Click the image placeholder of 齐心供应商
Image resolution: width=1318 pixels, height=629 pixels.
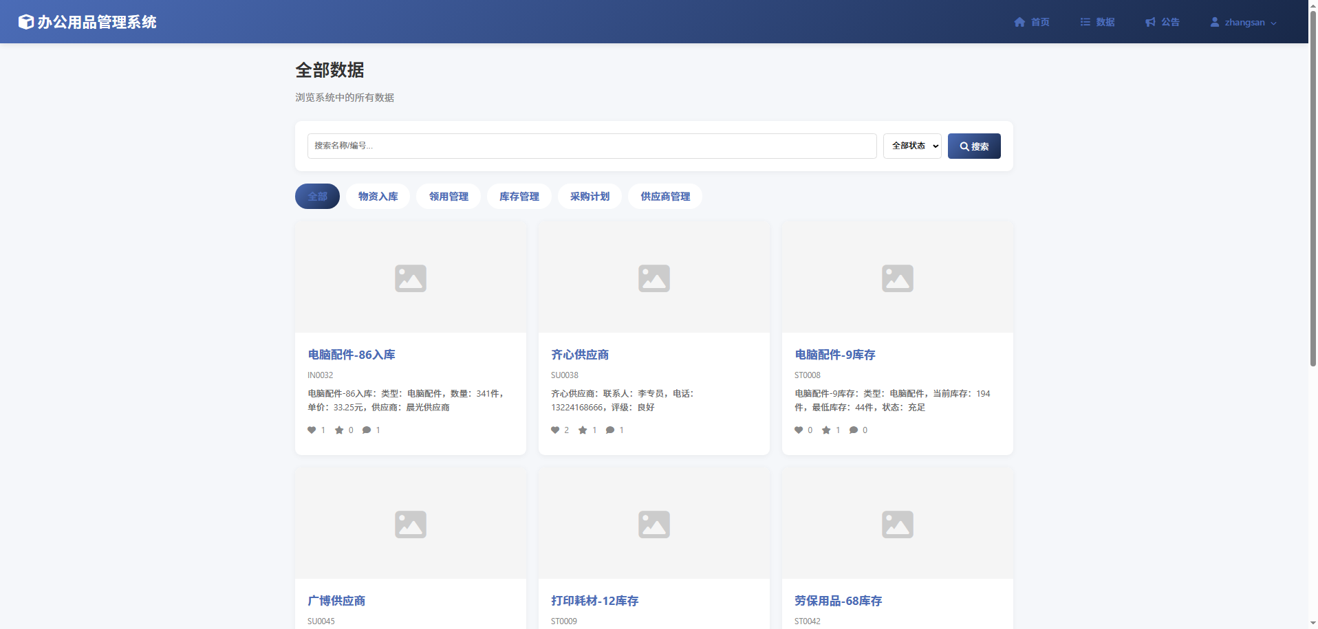click(x=654, y=278)
